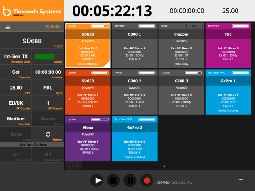This screenshot has width=255, height=191.
Task: Select the SD688 device card
Action: (x=88, y=45)
